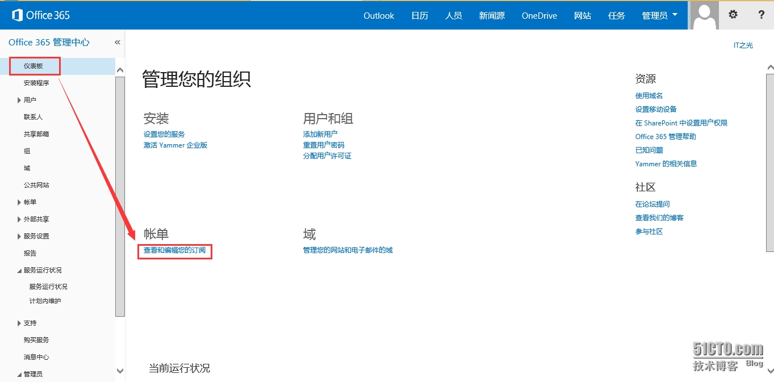Click the help question mark icon
Screen dimensions: 774x382
(x=762, y=15)
